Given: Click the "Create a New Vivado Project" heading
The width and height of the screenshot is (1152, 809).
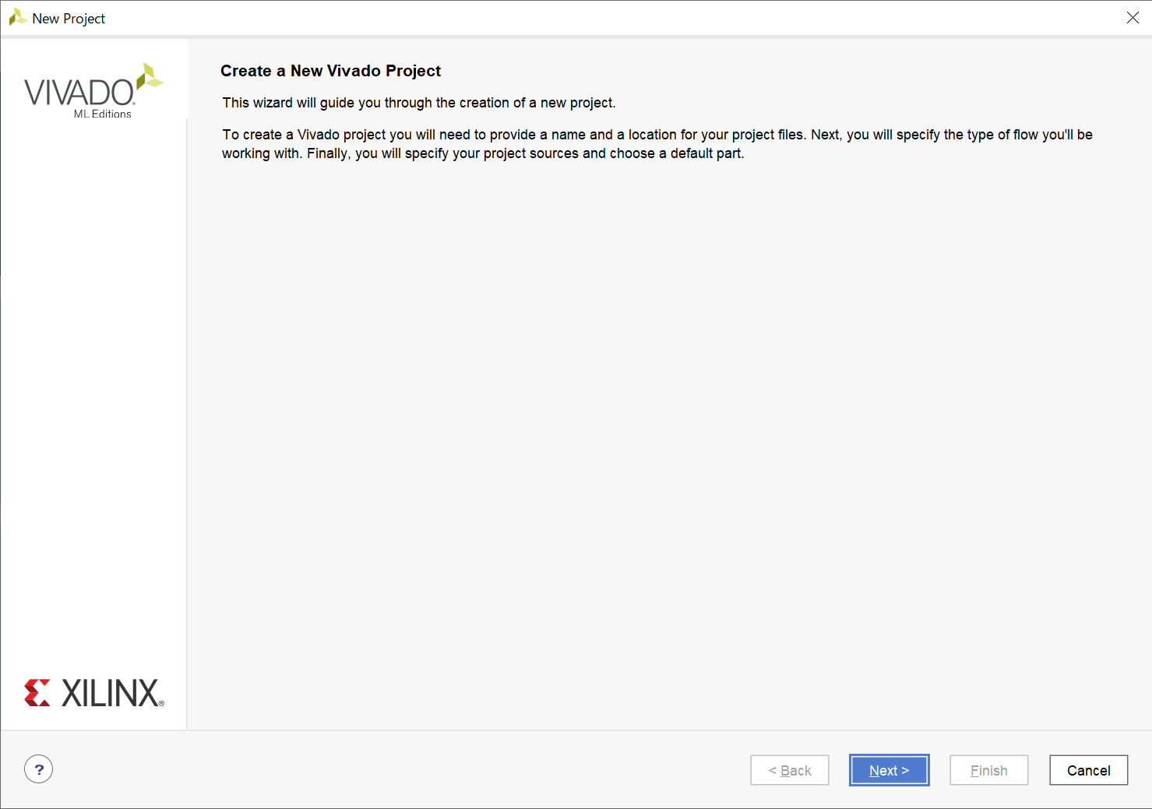Looking at the screenshot, I should [330, 71].
